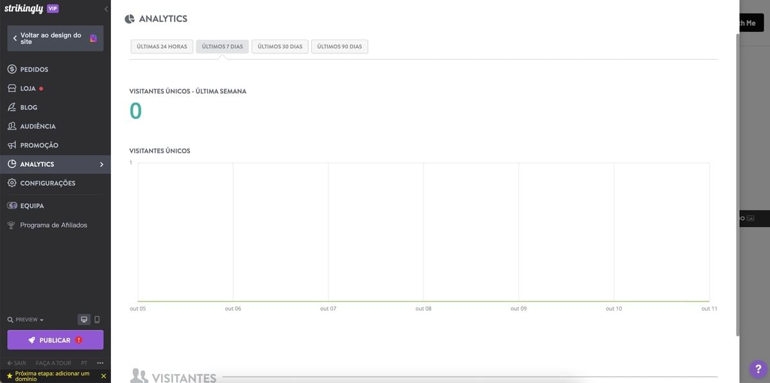The height and width of the screenshot is (383, 770).
Task: Click the VIP badge
Action: pos(53,8)
